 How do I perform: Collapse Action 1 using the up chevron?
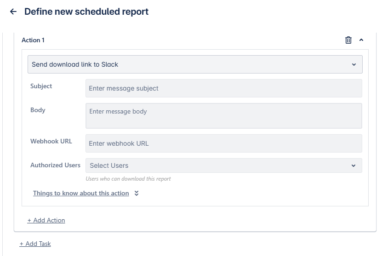[x=361, y=40]
